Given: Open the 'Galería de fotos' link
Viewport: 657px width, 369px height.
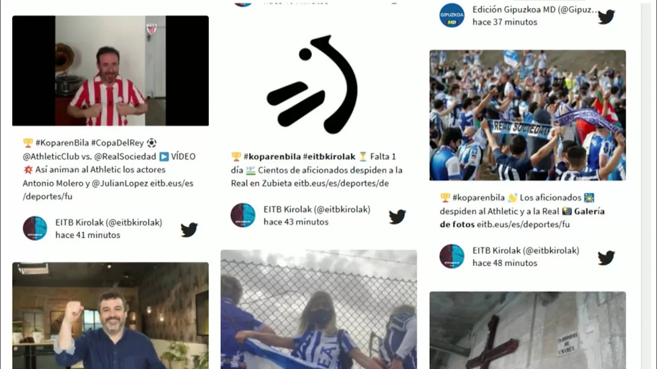Looking at the screenshot, I should click(522, 218).
